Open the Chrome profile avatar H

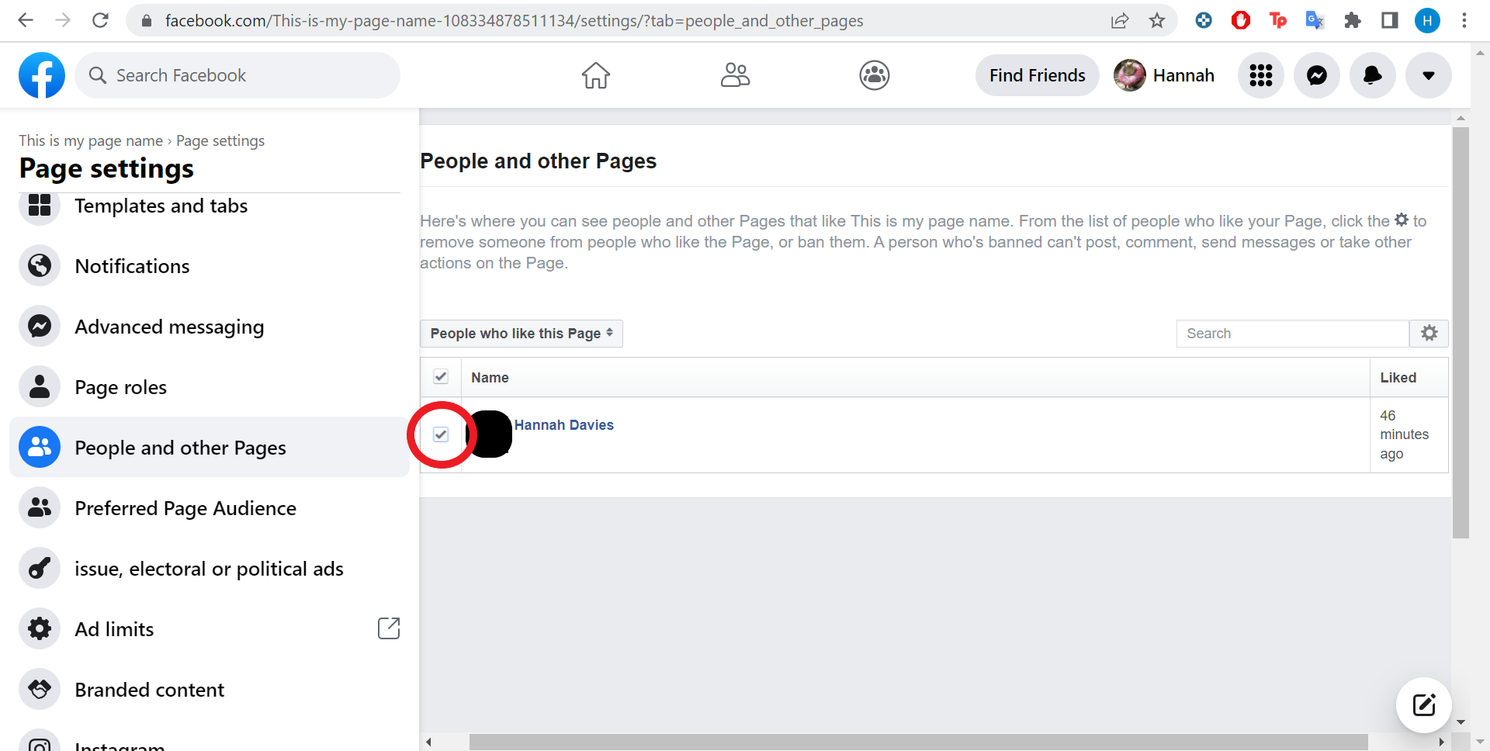1427,21
